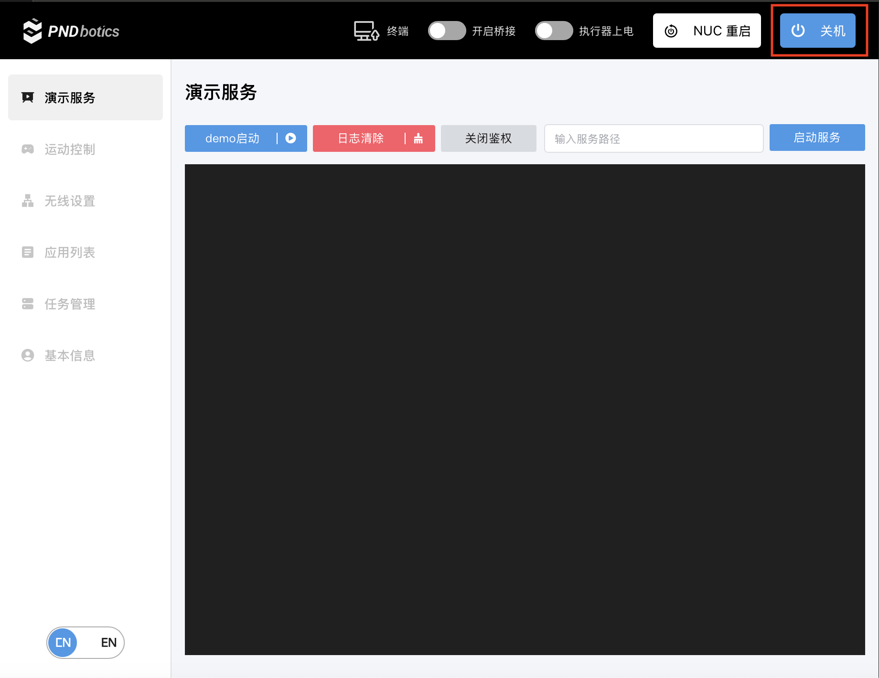Viewport: 879px width, 678px height.
Task: Click the 关闭鉴权 button
Action: coord(488,138)
